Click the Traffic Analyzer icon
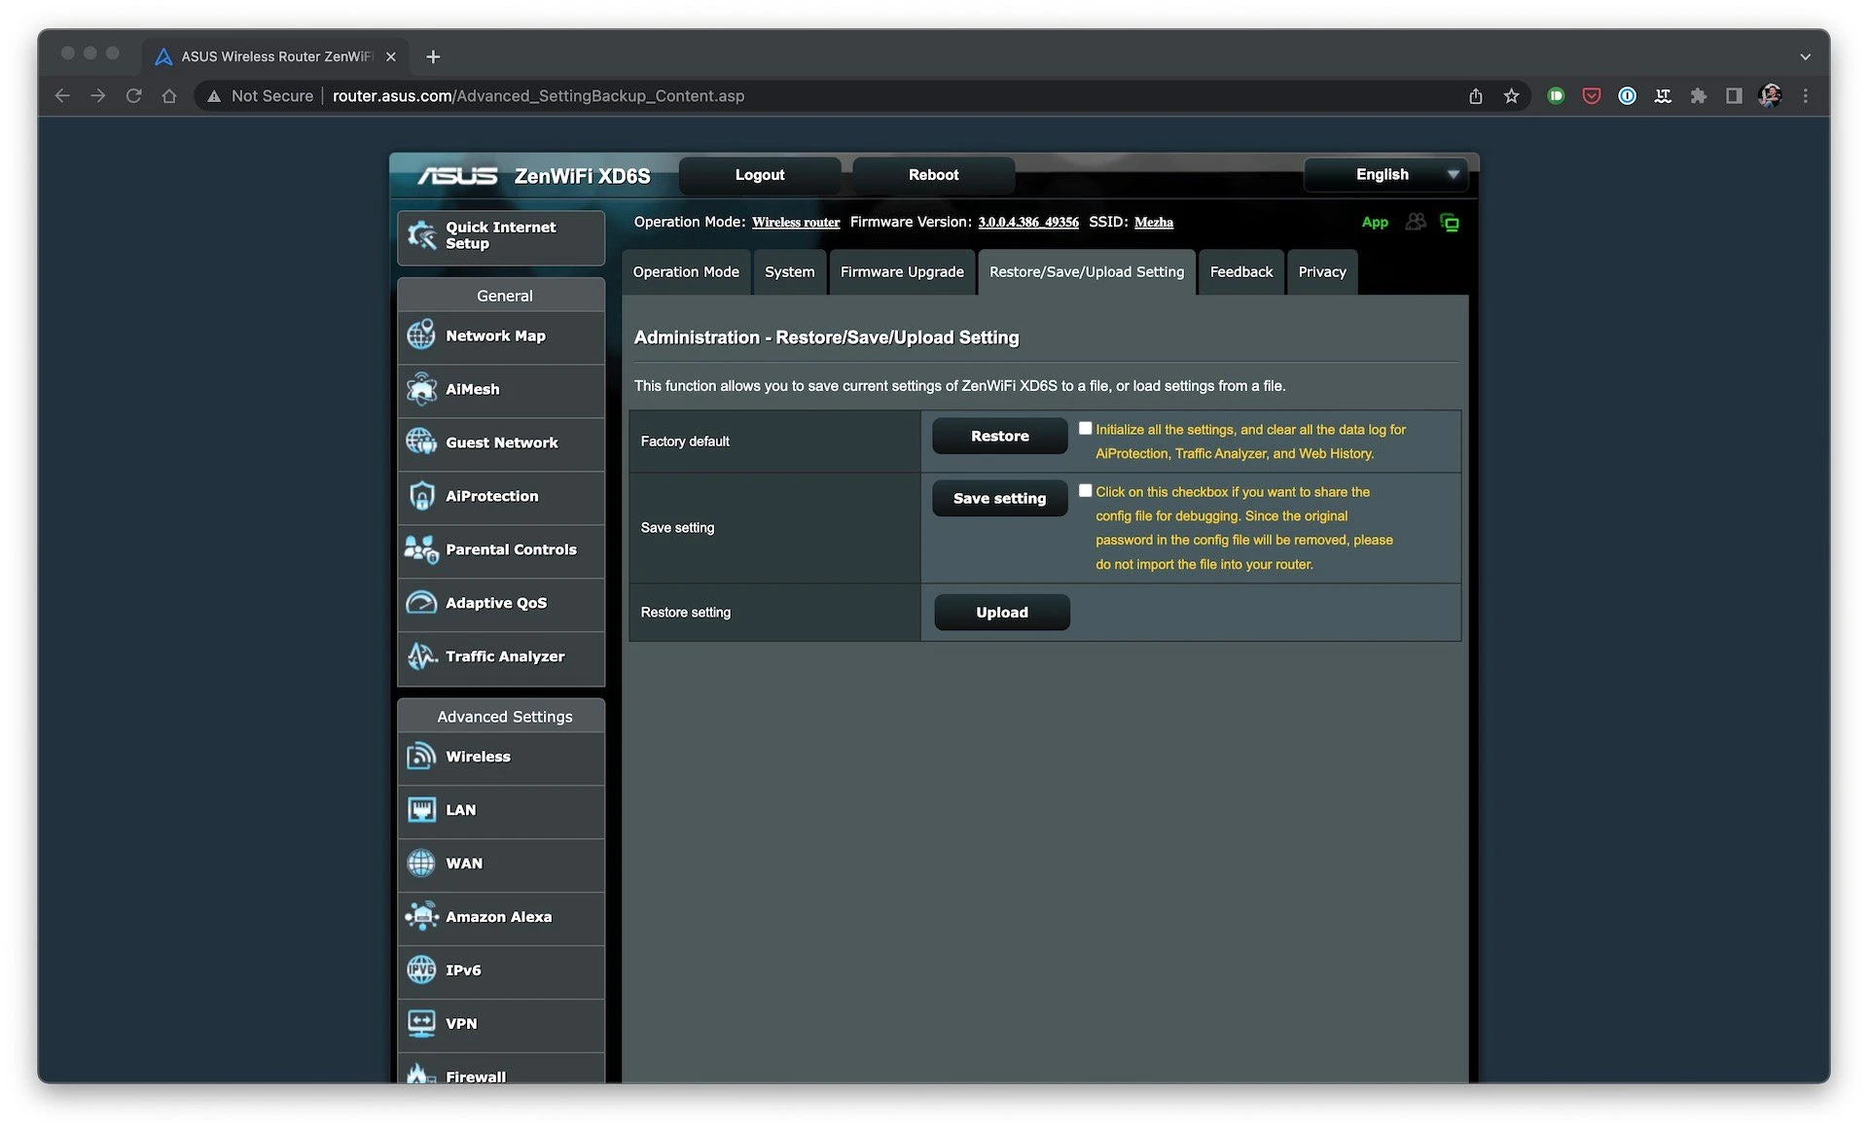Image resolution: width=1868 pixels, height=1130 pixels. [421, 656]
